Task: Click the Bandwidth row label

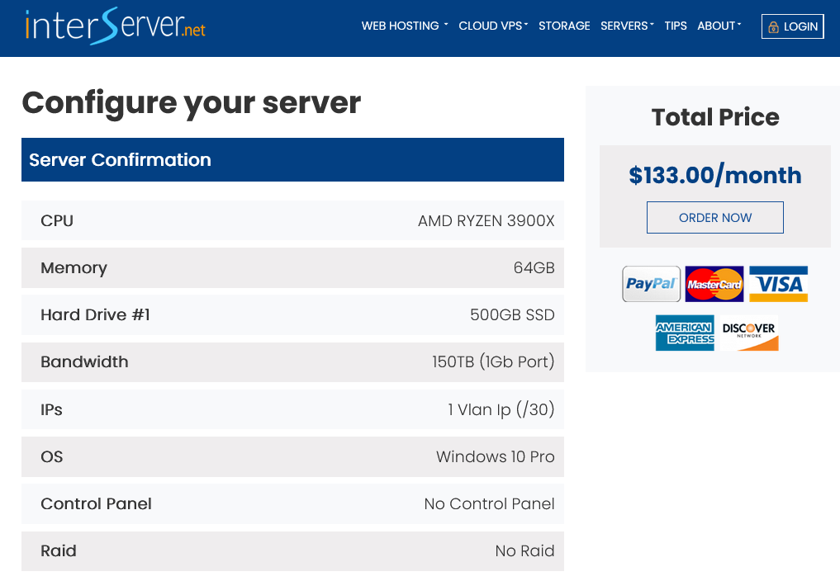Action: [84, 362]
